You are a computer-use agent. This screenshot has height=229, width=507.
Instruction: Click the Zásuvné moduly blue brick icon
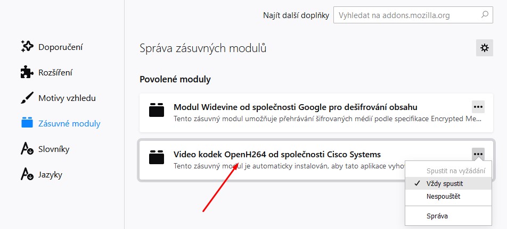click(x=27, y=123)
